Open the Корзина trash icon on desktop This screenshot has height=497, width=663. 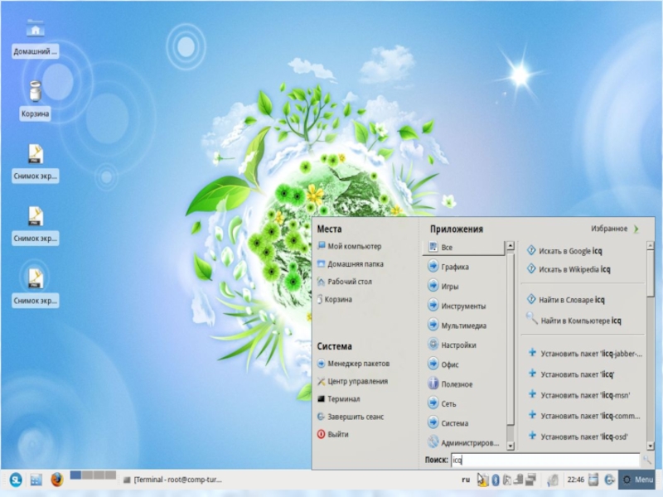click(36, 100)
